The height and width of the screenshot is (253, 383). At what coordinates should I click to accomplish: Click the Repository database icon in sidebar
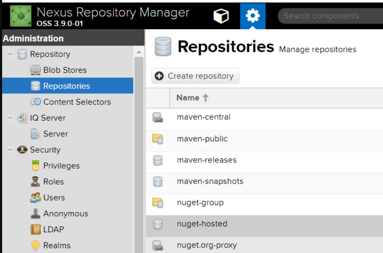[22, 54]
